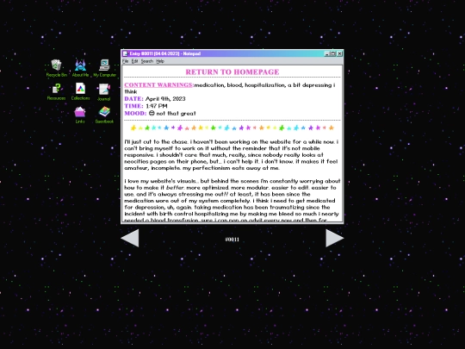Open the Search menu in Notepad

pyautogui.click(x=147, y=61)
